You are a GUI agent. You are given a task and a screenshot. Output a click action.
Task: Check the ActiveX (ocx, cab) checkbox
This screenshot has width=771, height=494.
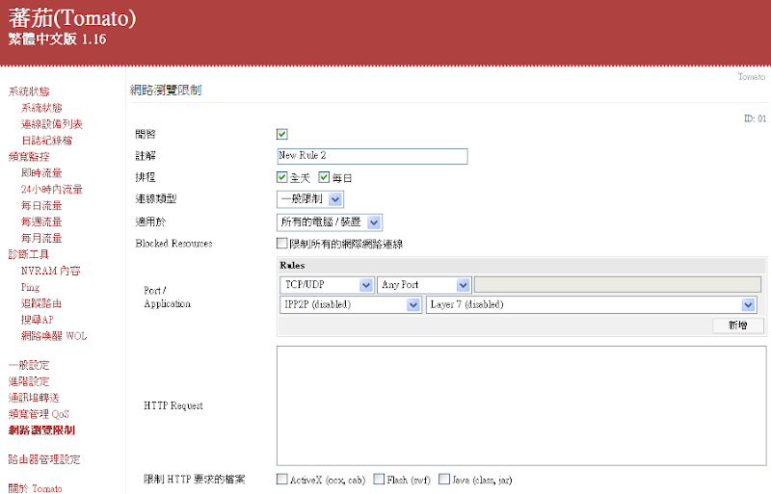point(282,479)
